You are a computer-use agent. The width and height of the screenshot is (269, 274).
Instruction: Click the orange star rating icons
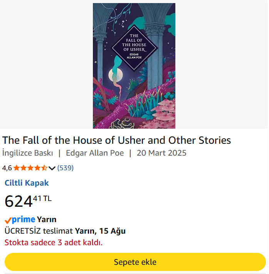click(30, 168)
